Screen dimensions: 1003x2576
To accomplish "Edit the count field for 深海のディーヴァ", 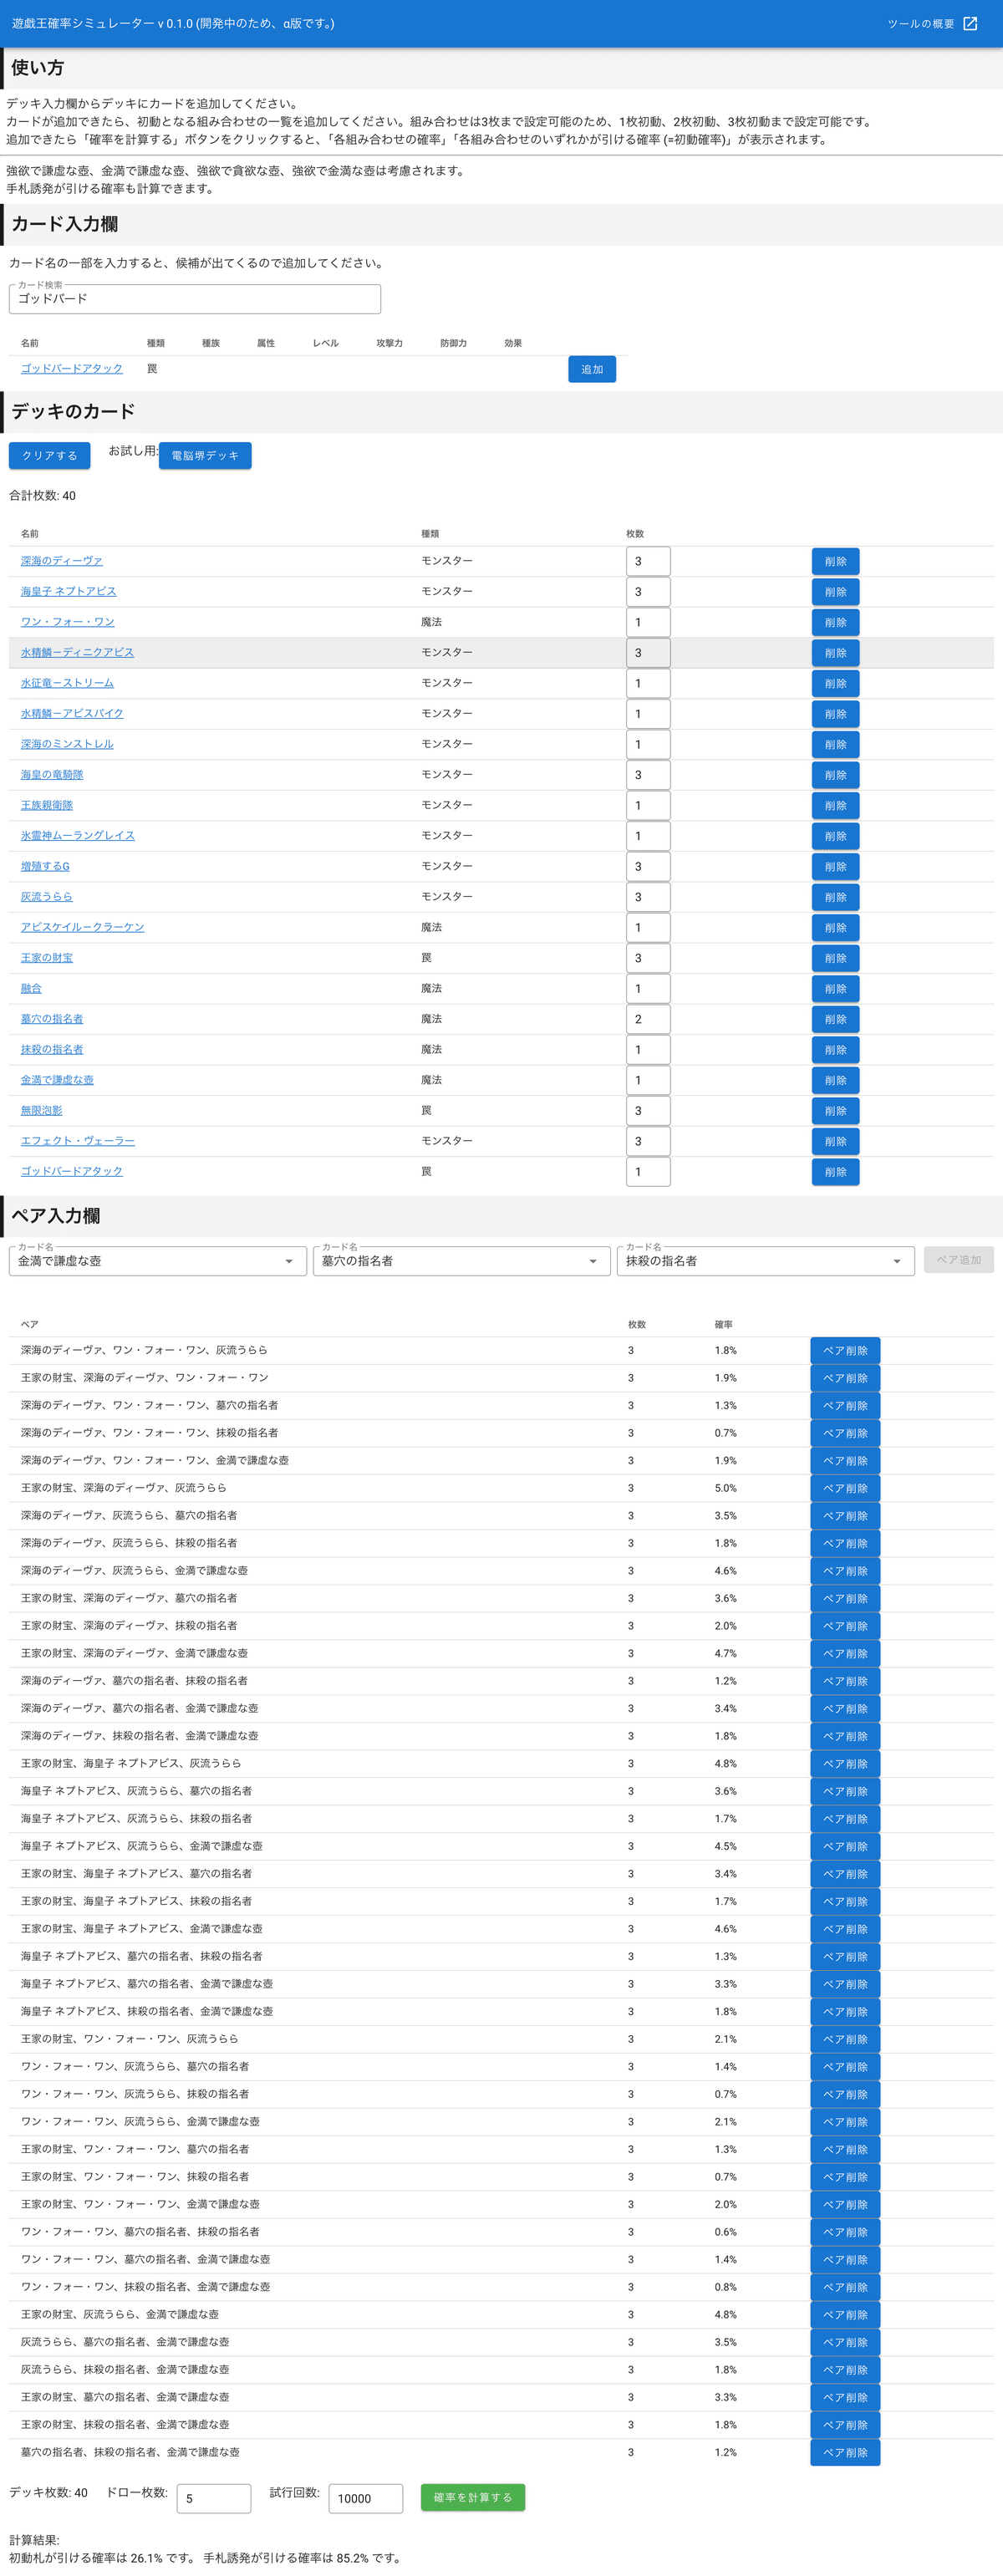I will click(x=648, y=561).
